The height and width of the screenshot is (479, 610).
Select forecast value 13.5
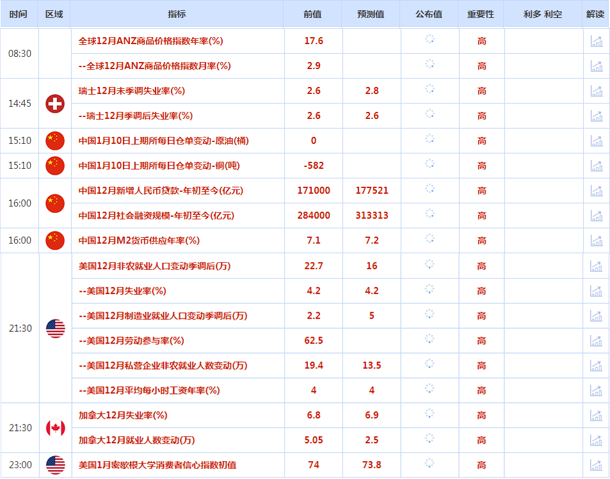[372, 365]
